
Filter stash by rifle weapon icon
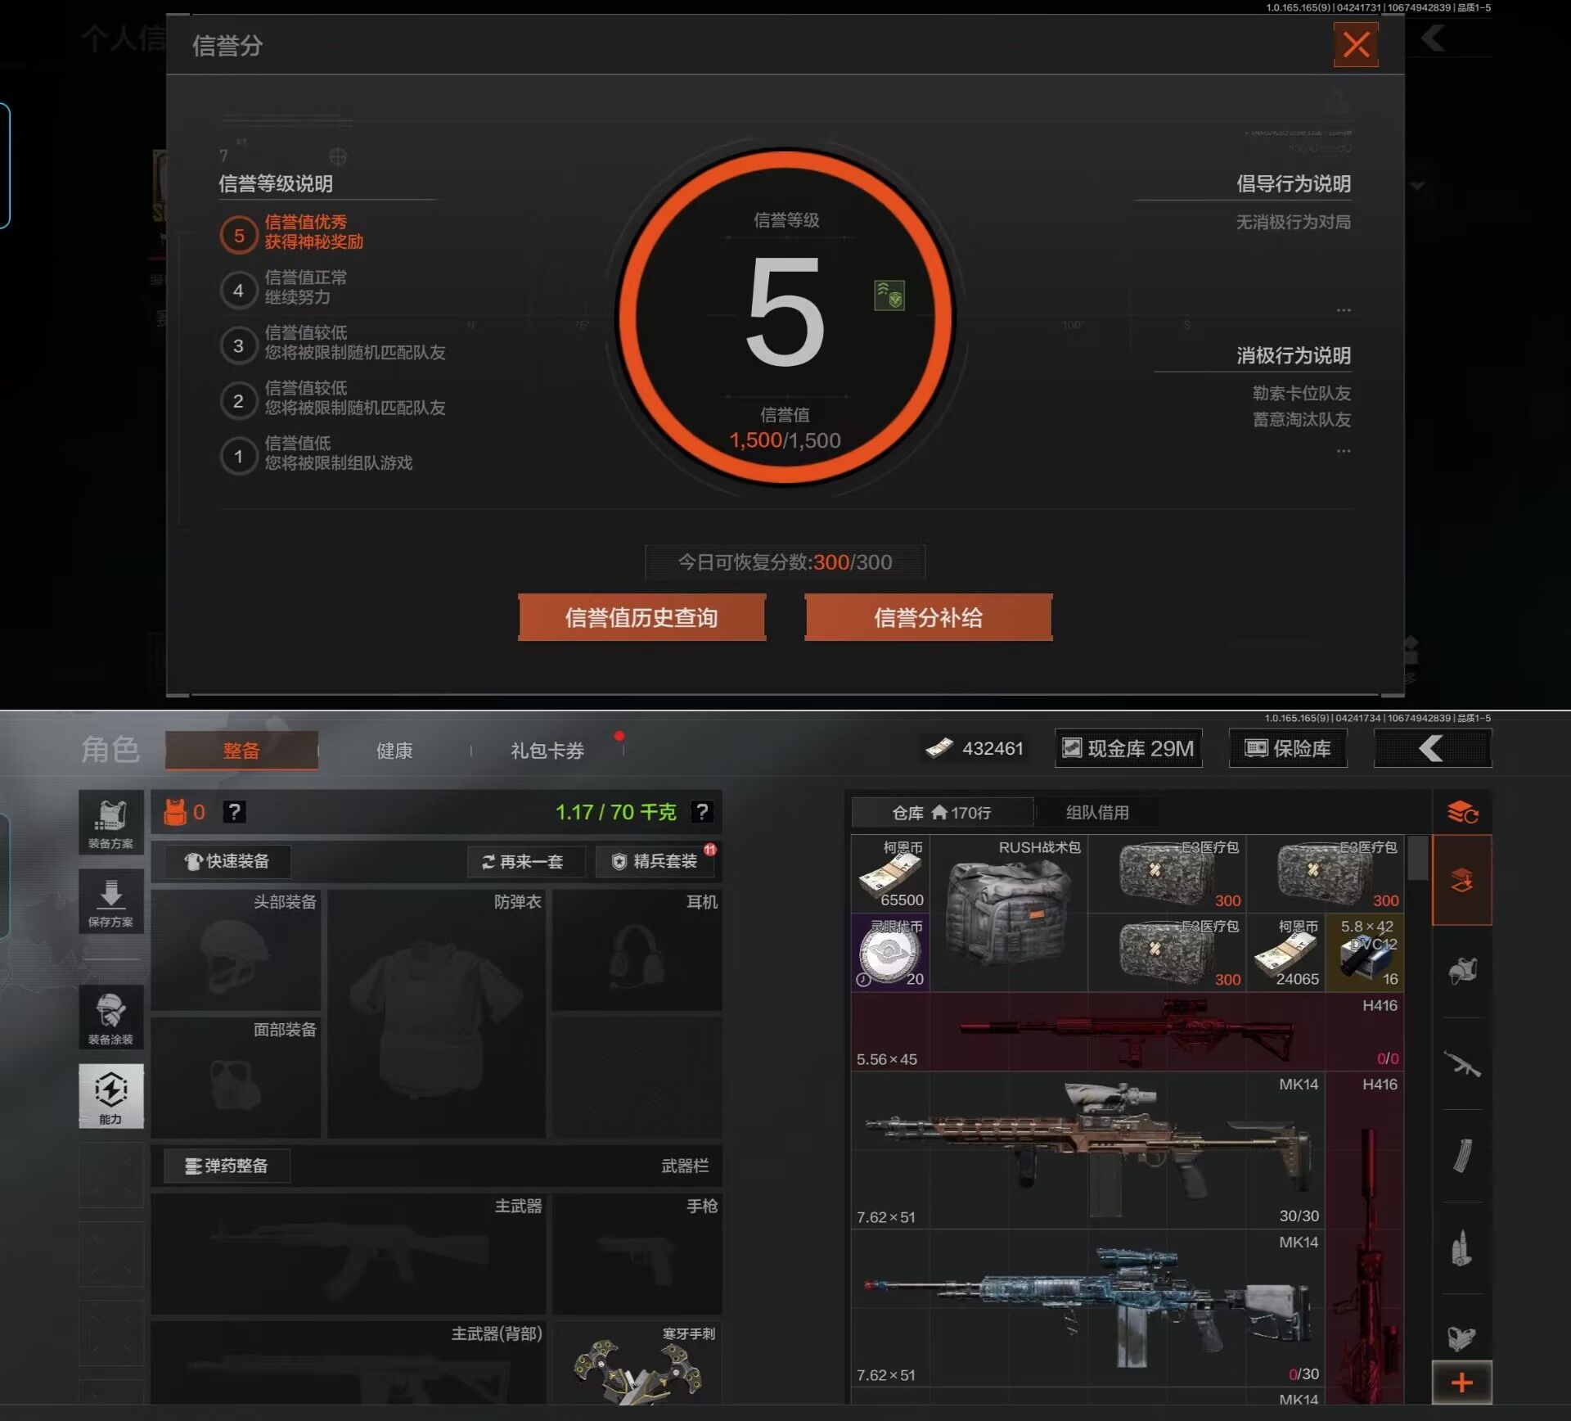[x=1462, y=1064]
